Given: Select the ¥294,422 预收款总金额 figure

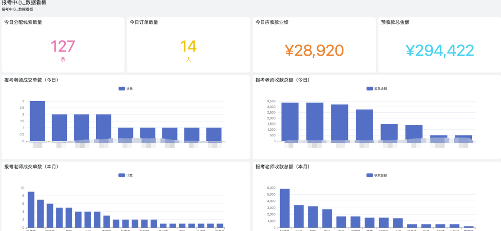Looking at the screenshot, I should pyautogui.click(x=439, y=50).
